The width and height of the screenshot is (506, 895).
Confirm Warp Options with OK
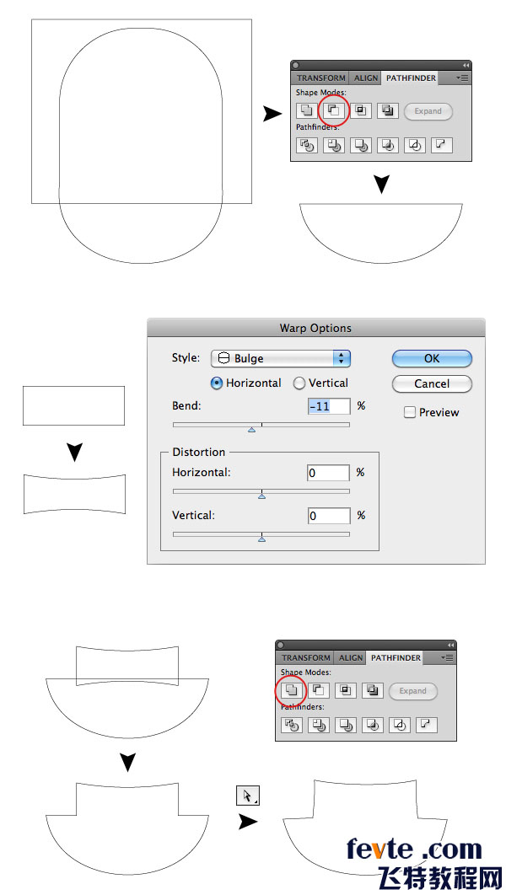click(x=432, y=358)
